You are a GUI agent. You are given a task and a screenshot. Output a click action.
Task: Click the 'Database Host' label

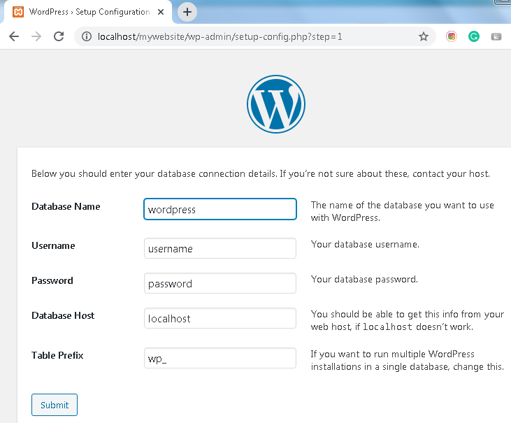(63, 315)
